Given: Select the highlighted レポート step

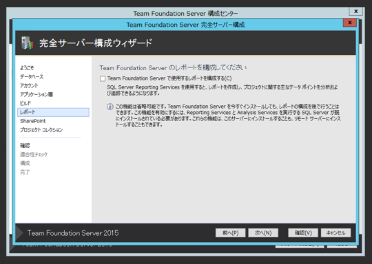Looking at the screenshot, I should click(53, 112).
